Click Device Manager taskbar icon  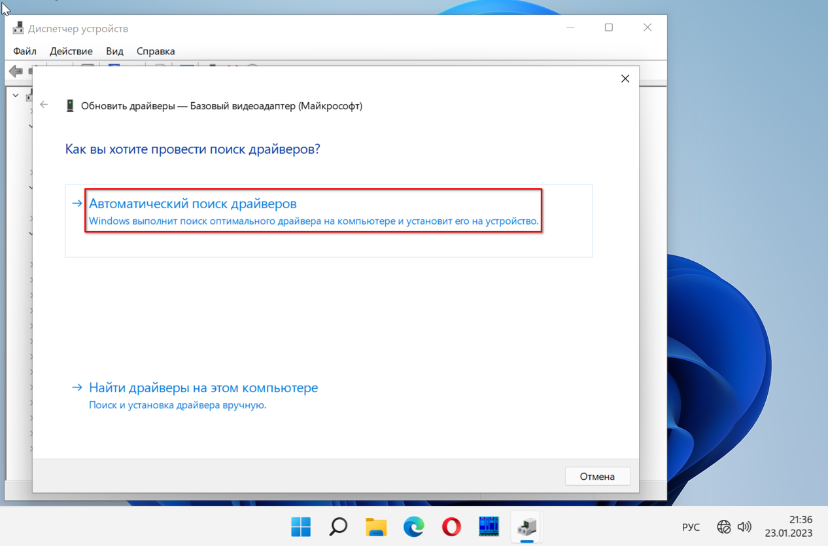[526, 526]
